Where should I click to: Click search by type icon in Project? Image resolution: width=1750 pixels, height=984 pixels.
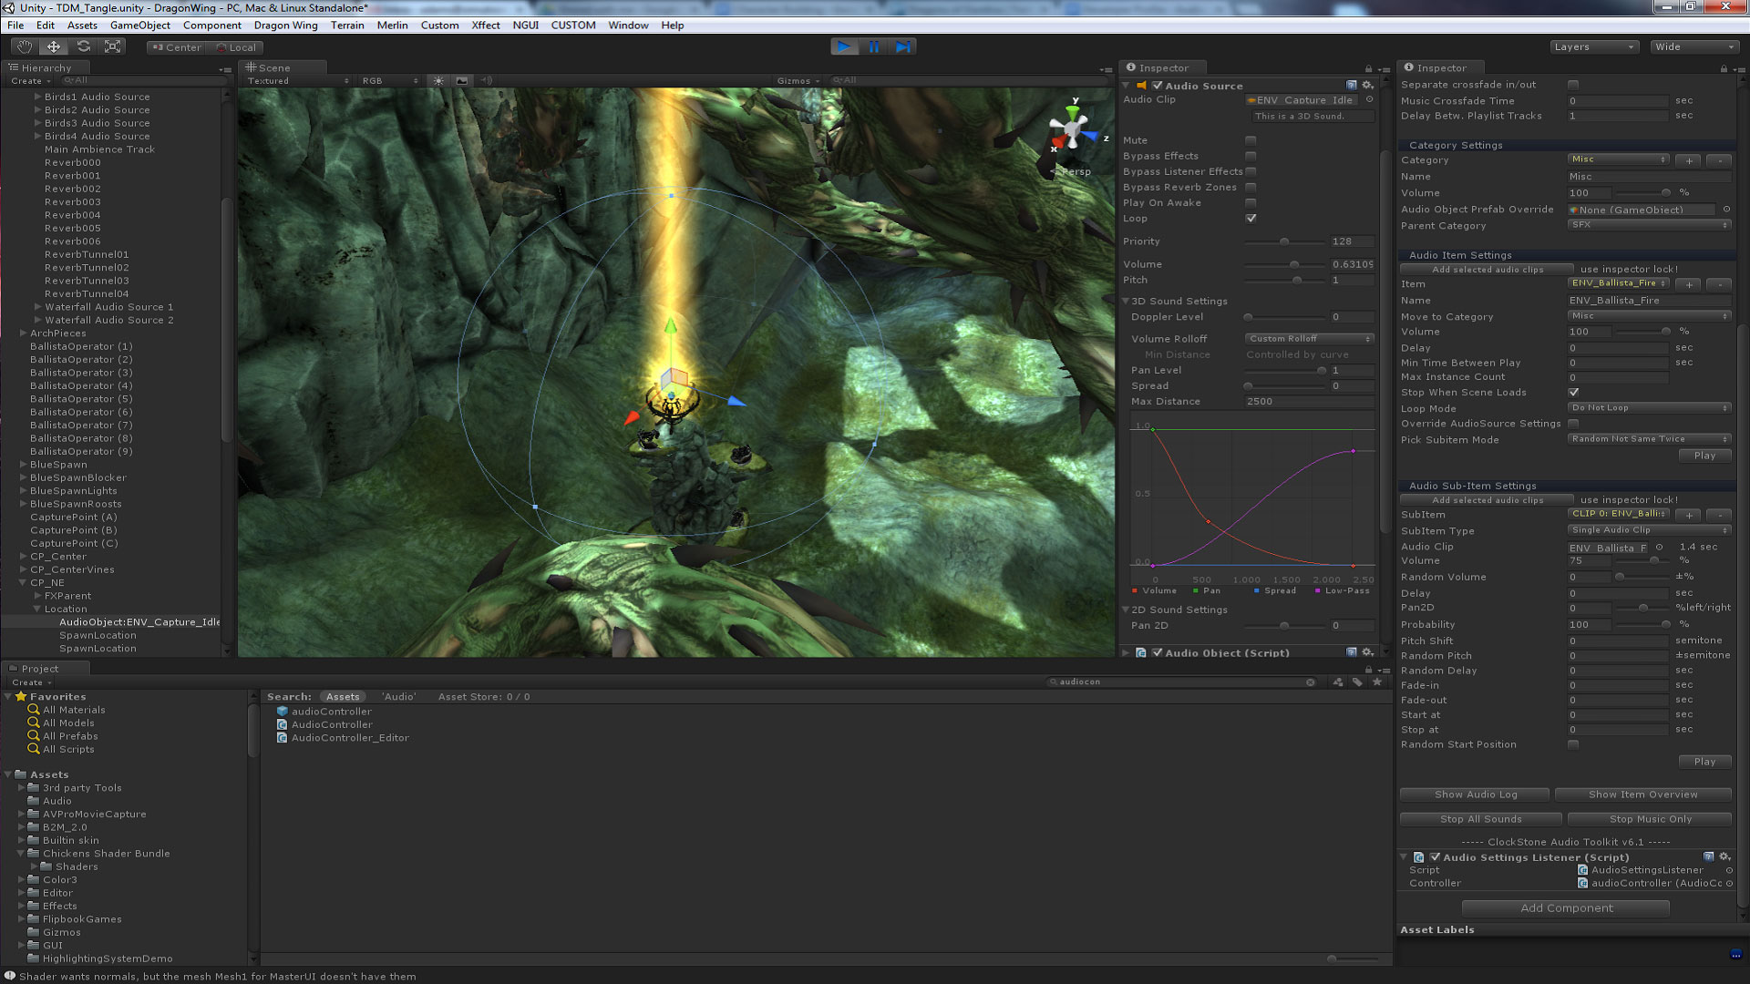(1338, 682)
